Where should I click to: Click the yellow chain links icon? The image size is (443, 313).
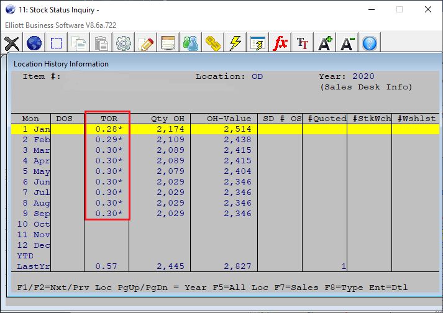click(213, 43)
